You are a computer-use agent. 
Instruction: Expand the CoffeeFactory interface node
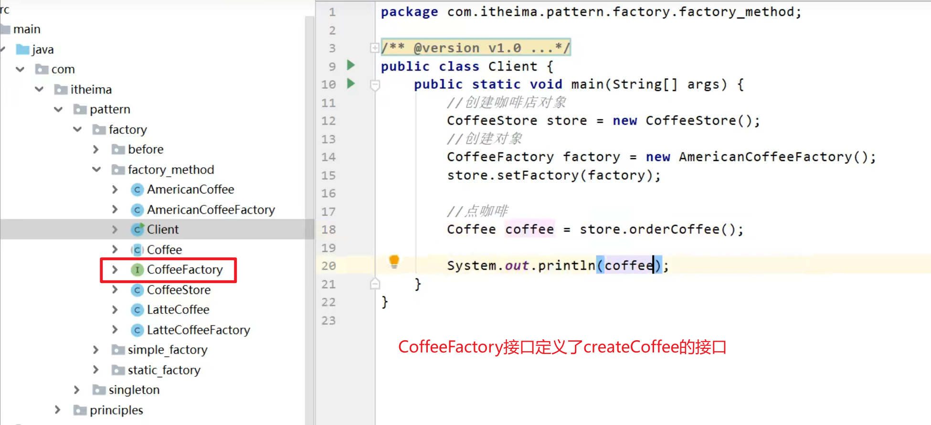pyautogui.click(x=115, y=270)
